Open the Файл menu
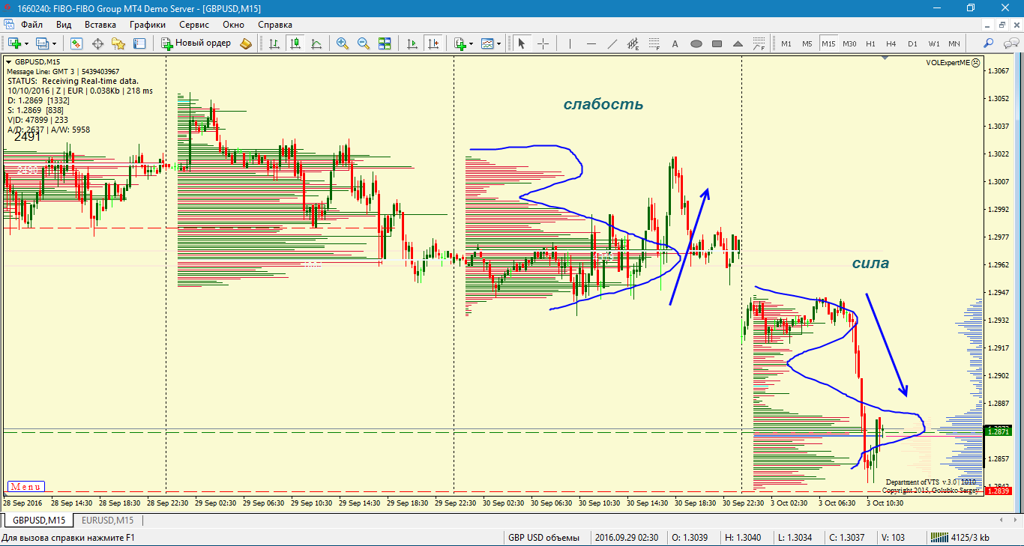The height and width of the screenshot is (546, 1024). coord(32,24)
